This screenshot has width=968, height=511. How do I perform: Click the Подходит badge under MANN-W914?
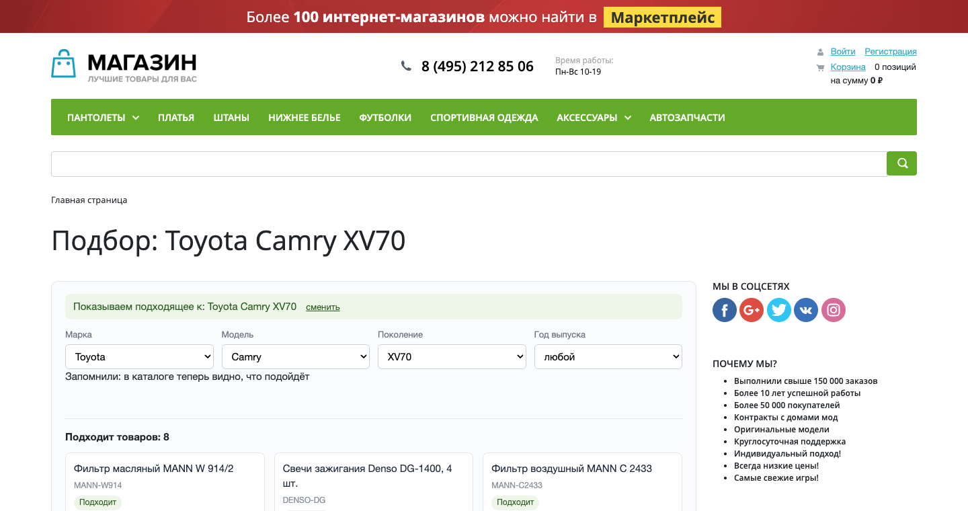tap(97, 502)
